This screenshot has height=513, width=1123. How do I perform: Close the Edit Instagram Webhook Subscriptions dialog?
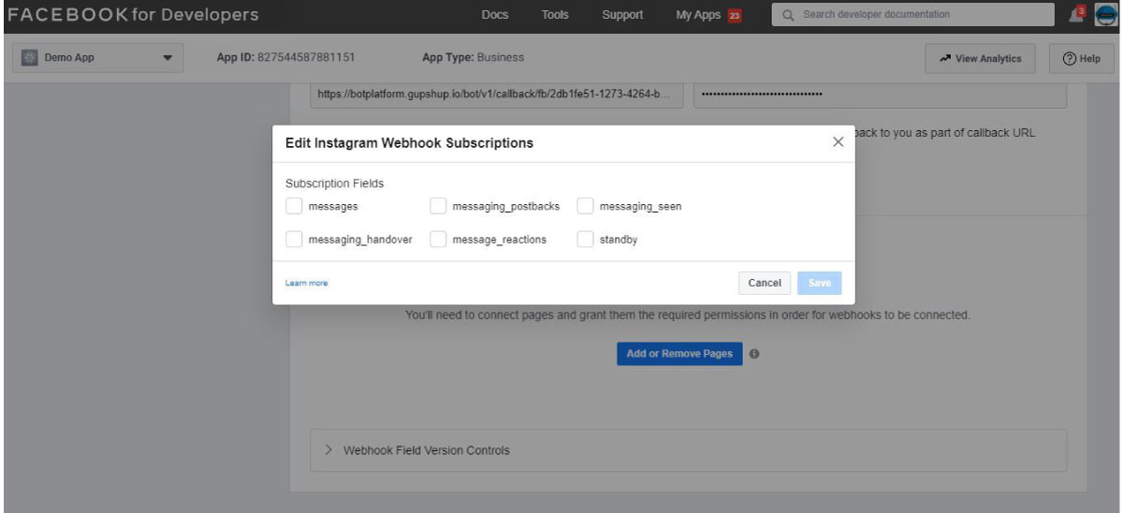[x=838, y=142]
